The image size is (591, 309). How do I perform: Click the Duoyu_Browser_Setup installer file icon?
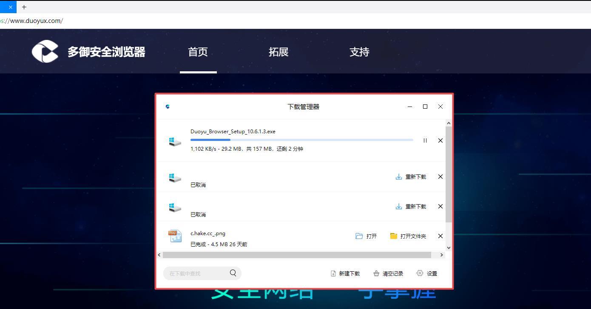(175, 141)
